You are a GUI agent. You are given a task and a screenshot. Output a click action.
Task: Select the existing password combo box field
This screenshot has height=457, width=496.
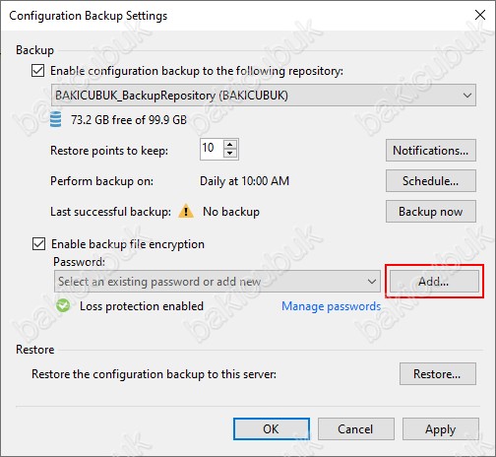(x=217, y=282)
